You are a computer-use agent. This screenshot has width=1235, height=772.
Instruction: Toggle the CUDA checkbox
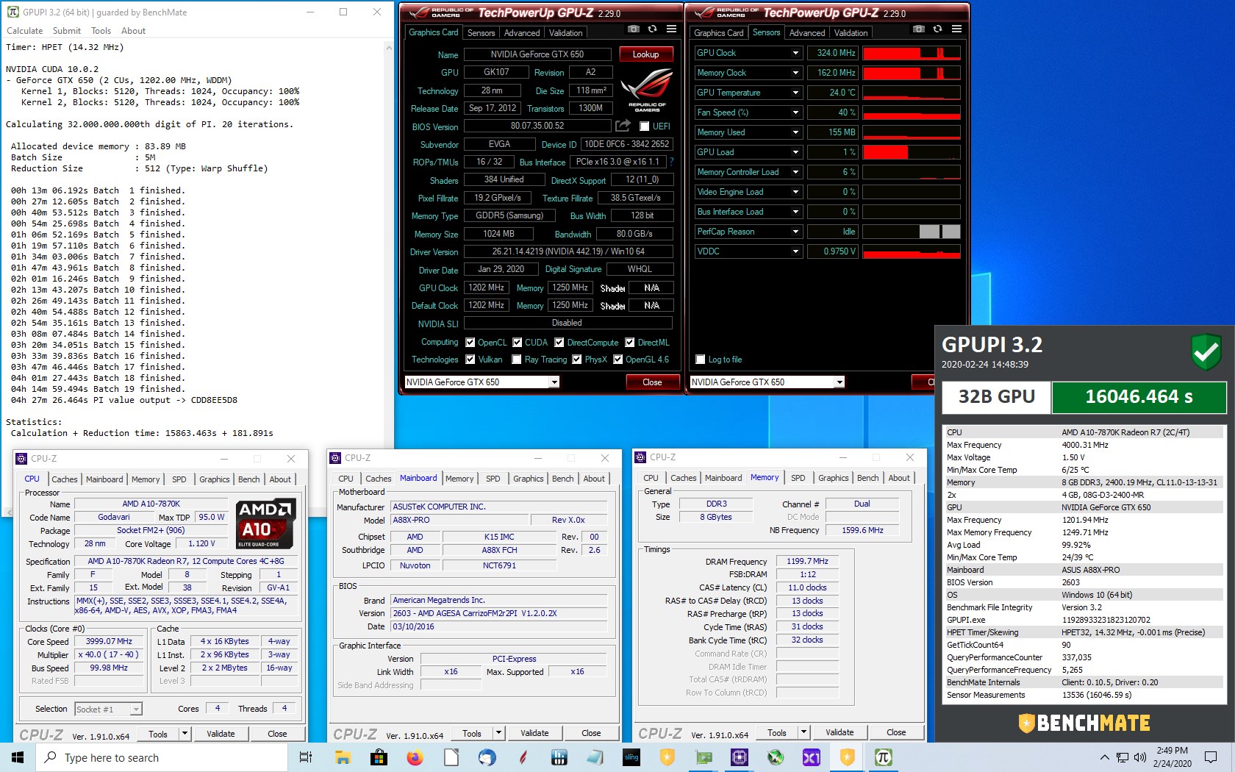518,343
